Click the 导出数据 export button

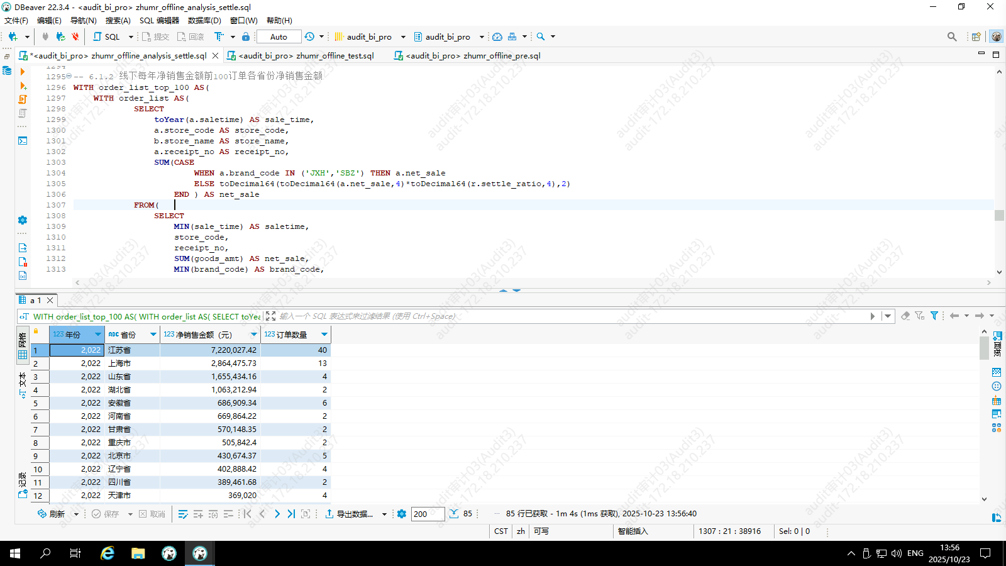pyautogui.click(x=349, y=514)
